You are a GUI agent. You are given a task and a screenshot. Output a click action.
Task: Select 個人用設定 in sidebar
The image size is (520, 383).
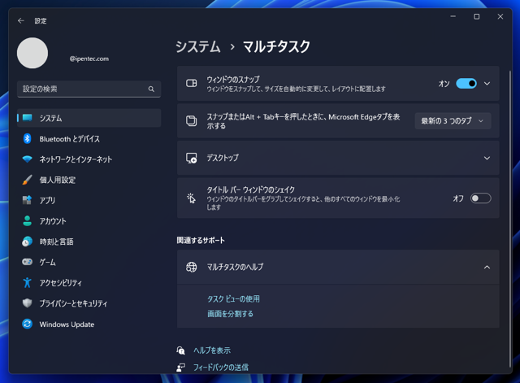[89, 180]
